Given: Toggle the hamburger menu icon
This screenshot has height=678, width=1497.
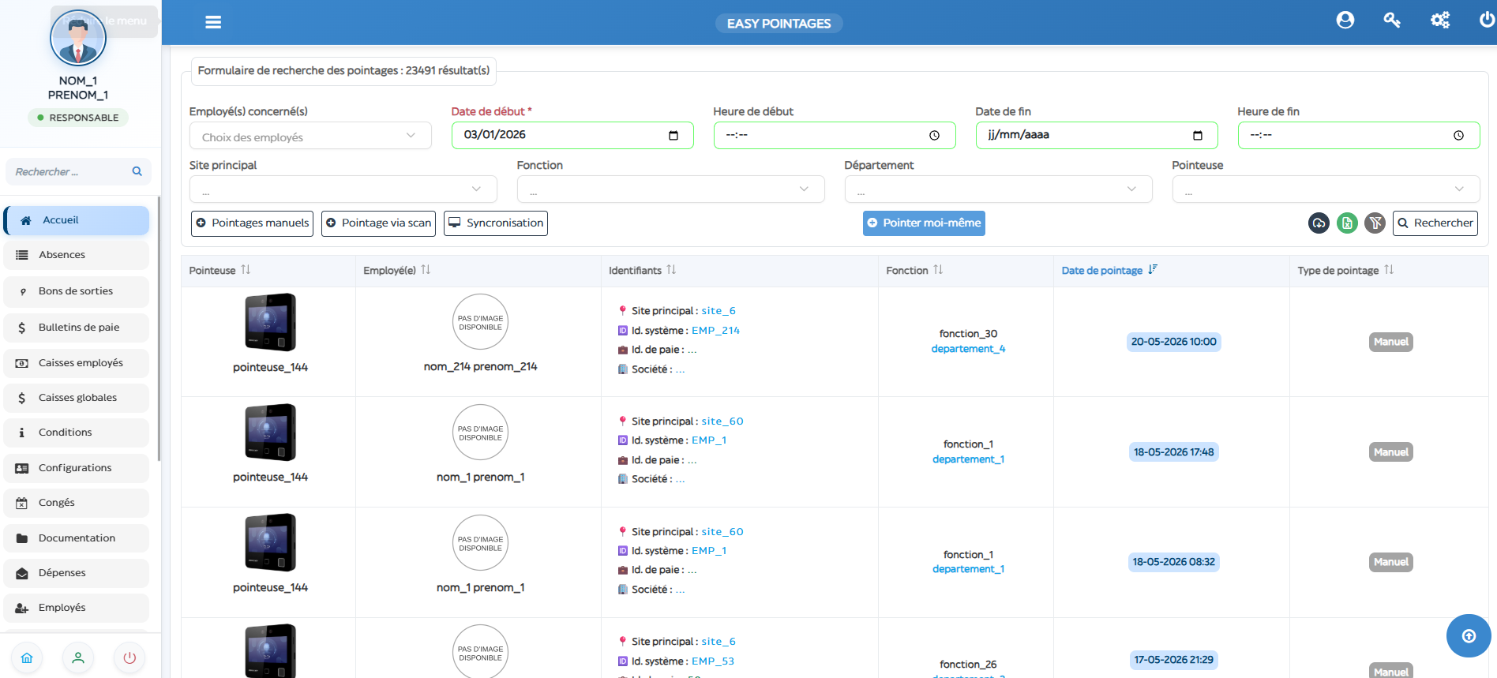Looking at the screenshot, I should tap(213, 22).
